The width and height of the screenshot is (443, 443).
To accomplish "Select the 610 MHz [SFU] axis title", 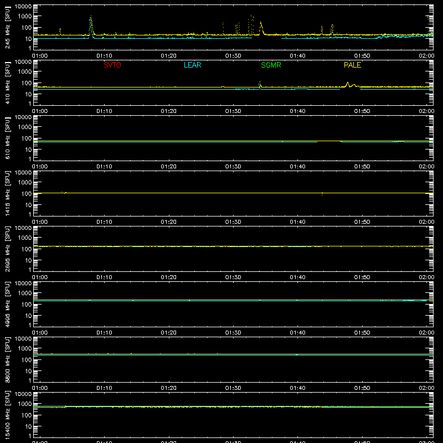I will click(8, 138).
